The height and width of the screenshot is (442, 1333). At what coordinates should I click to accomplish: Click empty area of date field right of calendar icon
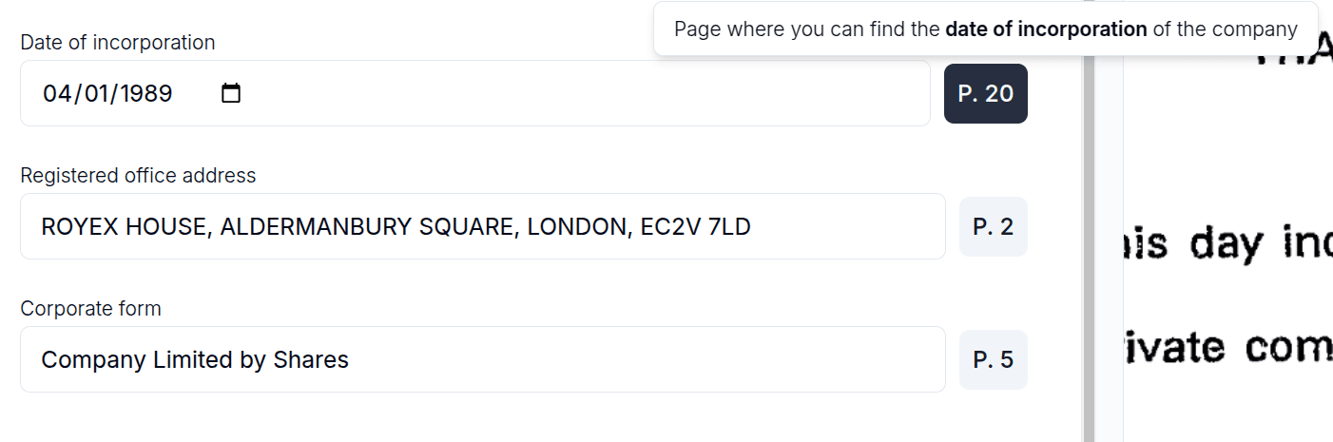pos(570,93)
